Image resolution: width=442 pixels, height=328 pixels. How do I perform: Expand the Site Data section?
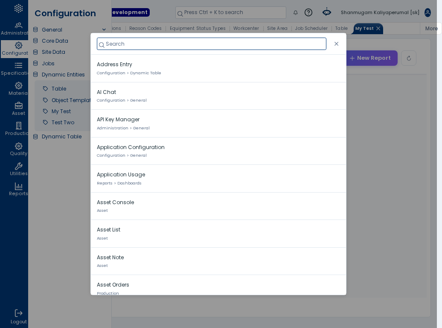pos(53,52)
